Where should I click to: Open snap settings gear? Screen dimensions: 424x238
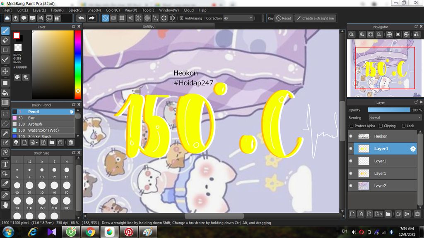tap(172, 18)
